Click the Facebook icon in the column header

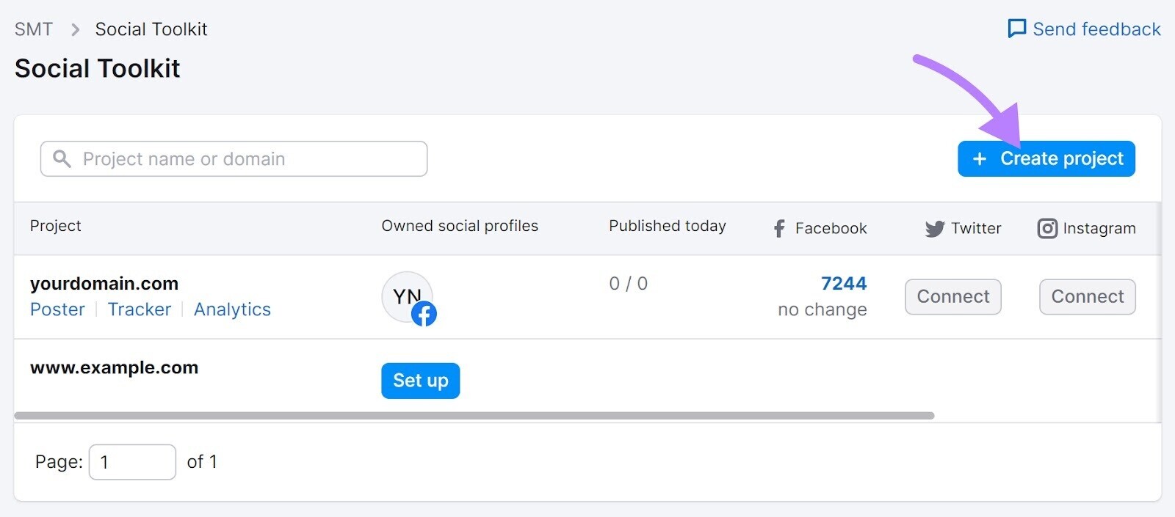779,228
